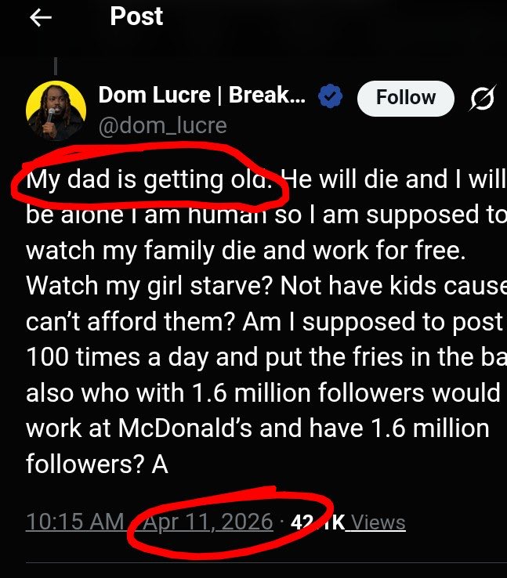Select the Post header title
This screenshot has height=578, width=507.
click(136, 16)
